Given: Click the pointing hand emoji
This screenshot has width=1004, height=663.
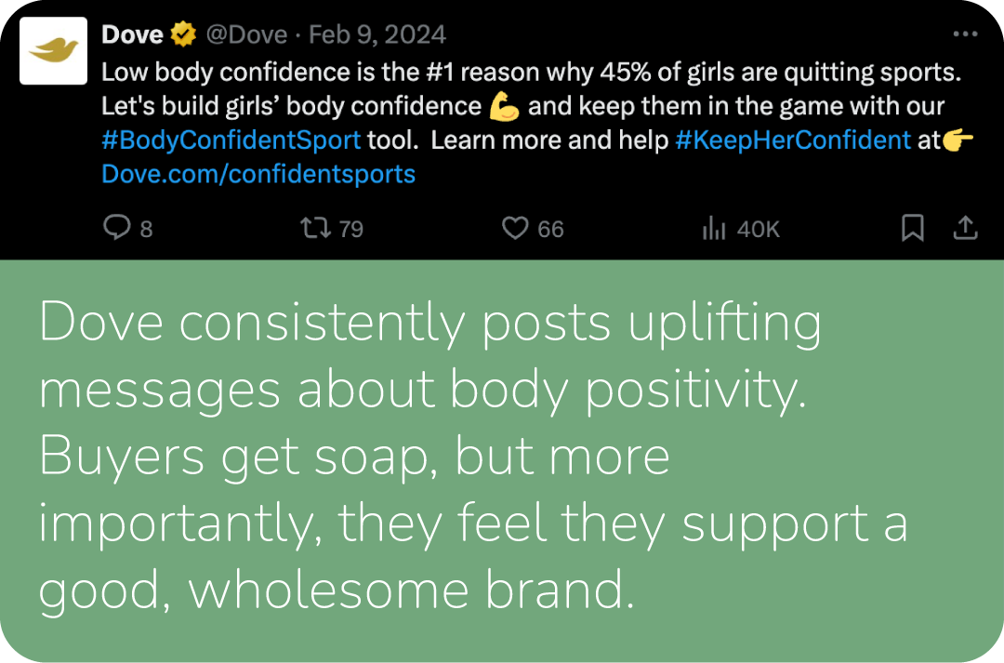Looking at the screenshot, I should click(958, 140).
